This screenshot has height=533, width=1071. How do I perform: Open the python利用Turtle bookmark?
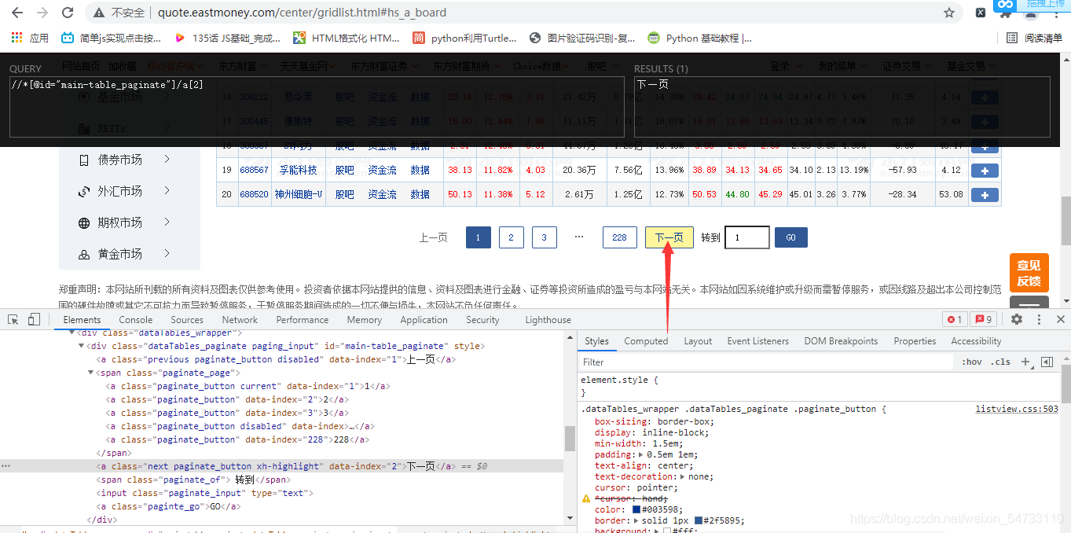(x=465, y=38)
